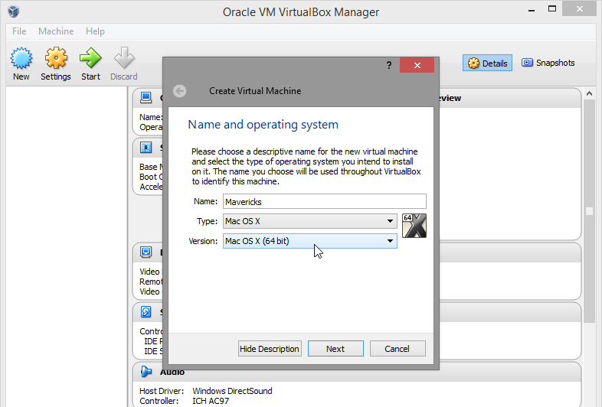Click the System section chip icon
Viewport: 602px width, 407px height.
coord(146,148)
